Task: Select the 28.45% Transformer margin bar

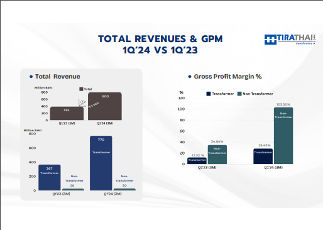Action: (263, 156)
